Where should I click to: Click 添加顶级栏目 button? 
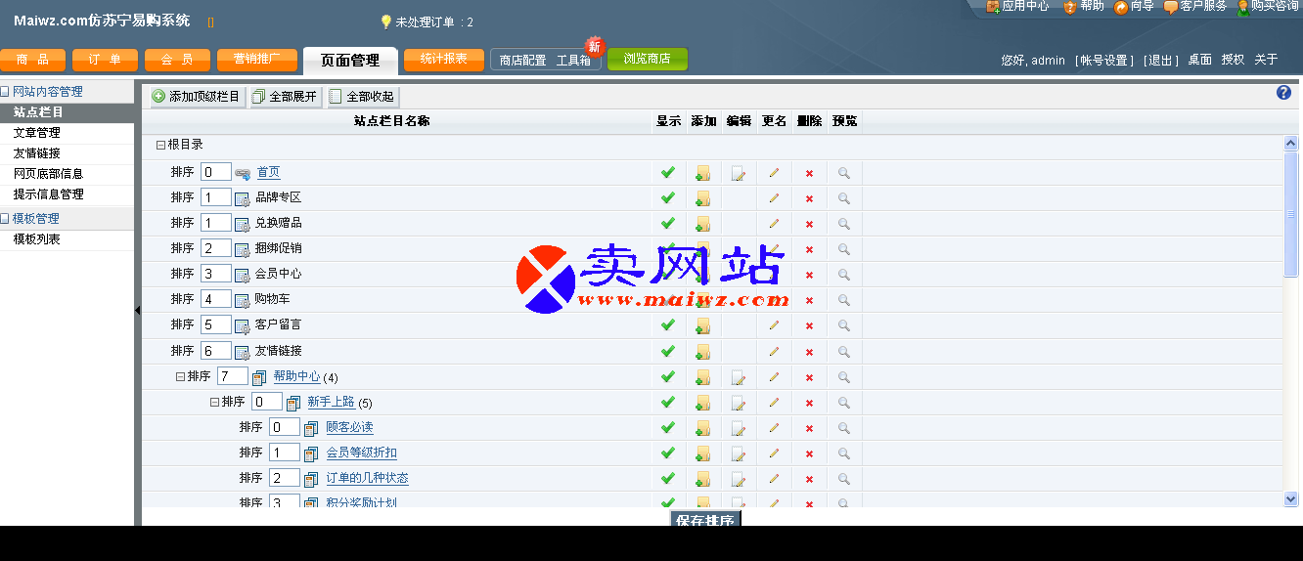[196, 97]
